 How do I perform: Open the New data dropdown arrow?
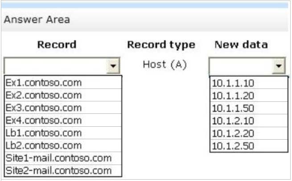[279, 66]
